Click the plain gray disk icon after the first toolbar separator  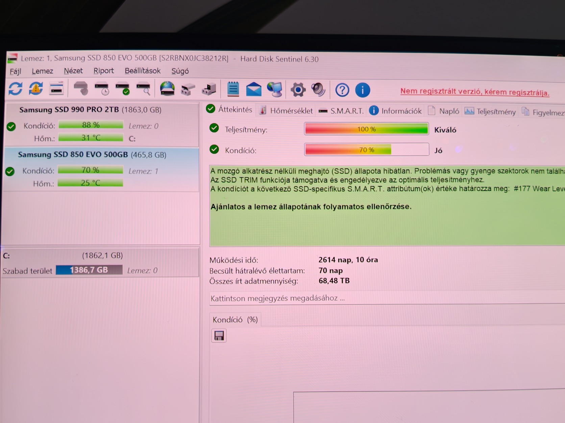point(81,89)
